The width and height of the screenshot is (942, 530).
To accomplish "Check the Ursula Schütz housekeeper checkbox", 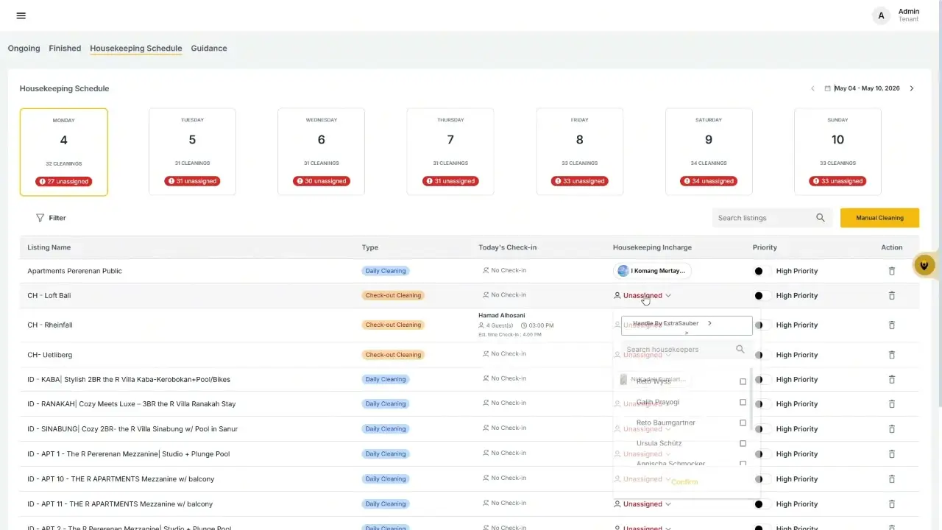I will (x=743, y=444).
